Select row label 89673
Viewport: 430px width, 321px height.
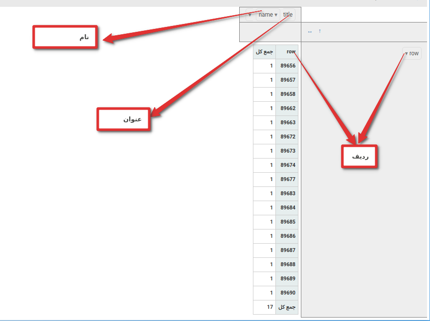(287, 151)
